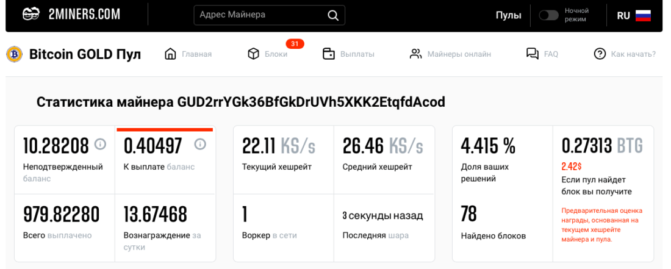The width and height of the screenshot is (671, 269).
Task: Click Воркер в сети label
Action: point(269,235)
